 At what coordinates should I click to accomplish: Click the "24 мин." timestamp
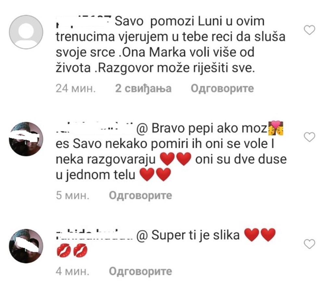coord(76,88)
